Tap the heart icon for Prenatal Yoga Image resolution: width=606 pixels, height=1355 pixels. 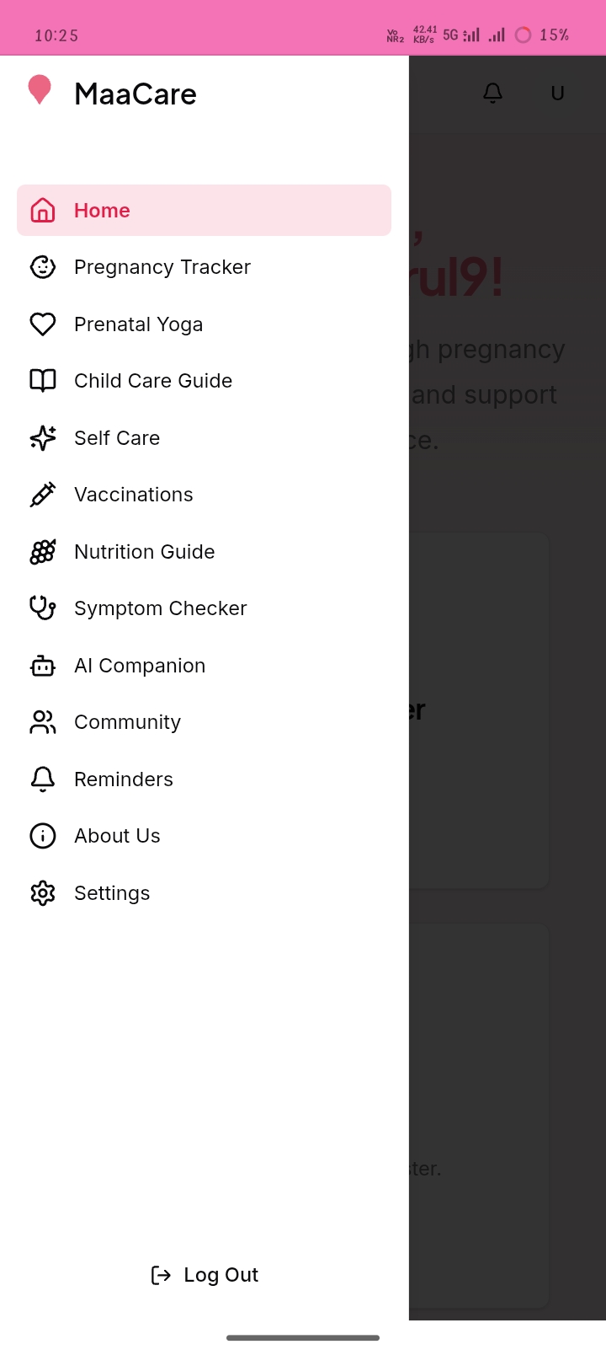(43, 324)
